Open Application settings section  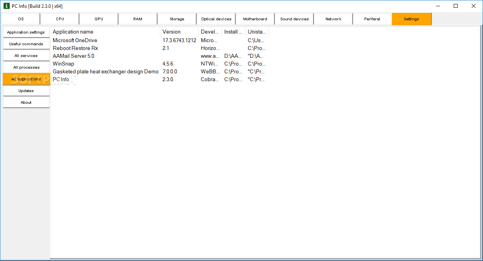click(26, 32)
